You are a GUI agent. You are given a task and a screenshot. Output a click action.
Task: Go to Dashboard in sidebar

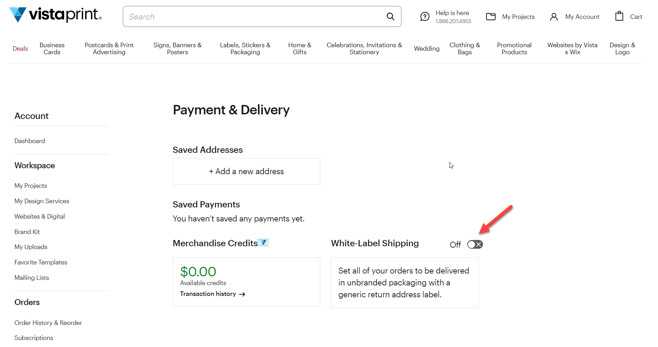[30, 141]
